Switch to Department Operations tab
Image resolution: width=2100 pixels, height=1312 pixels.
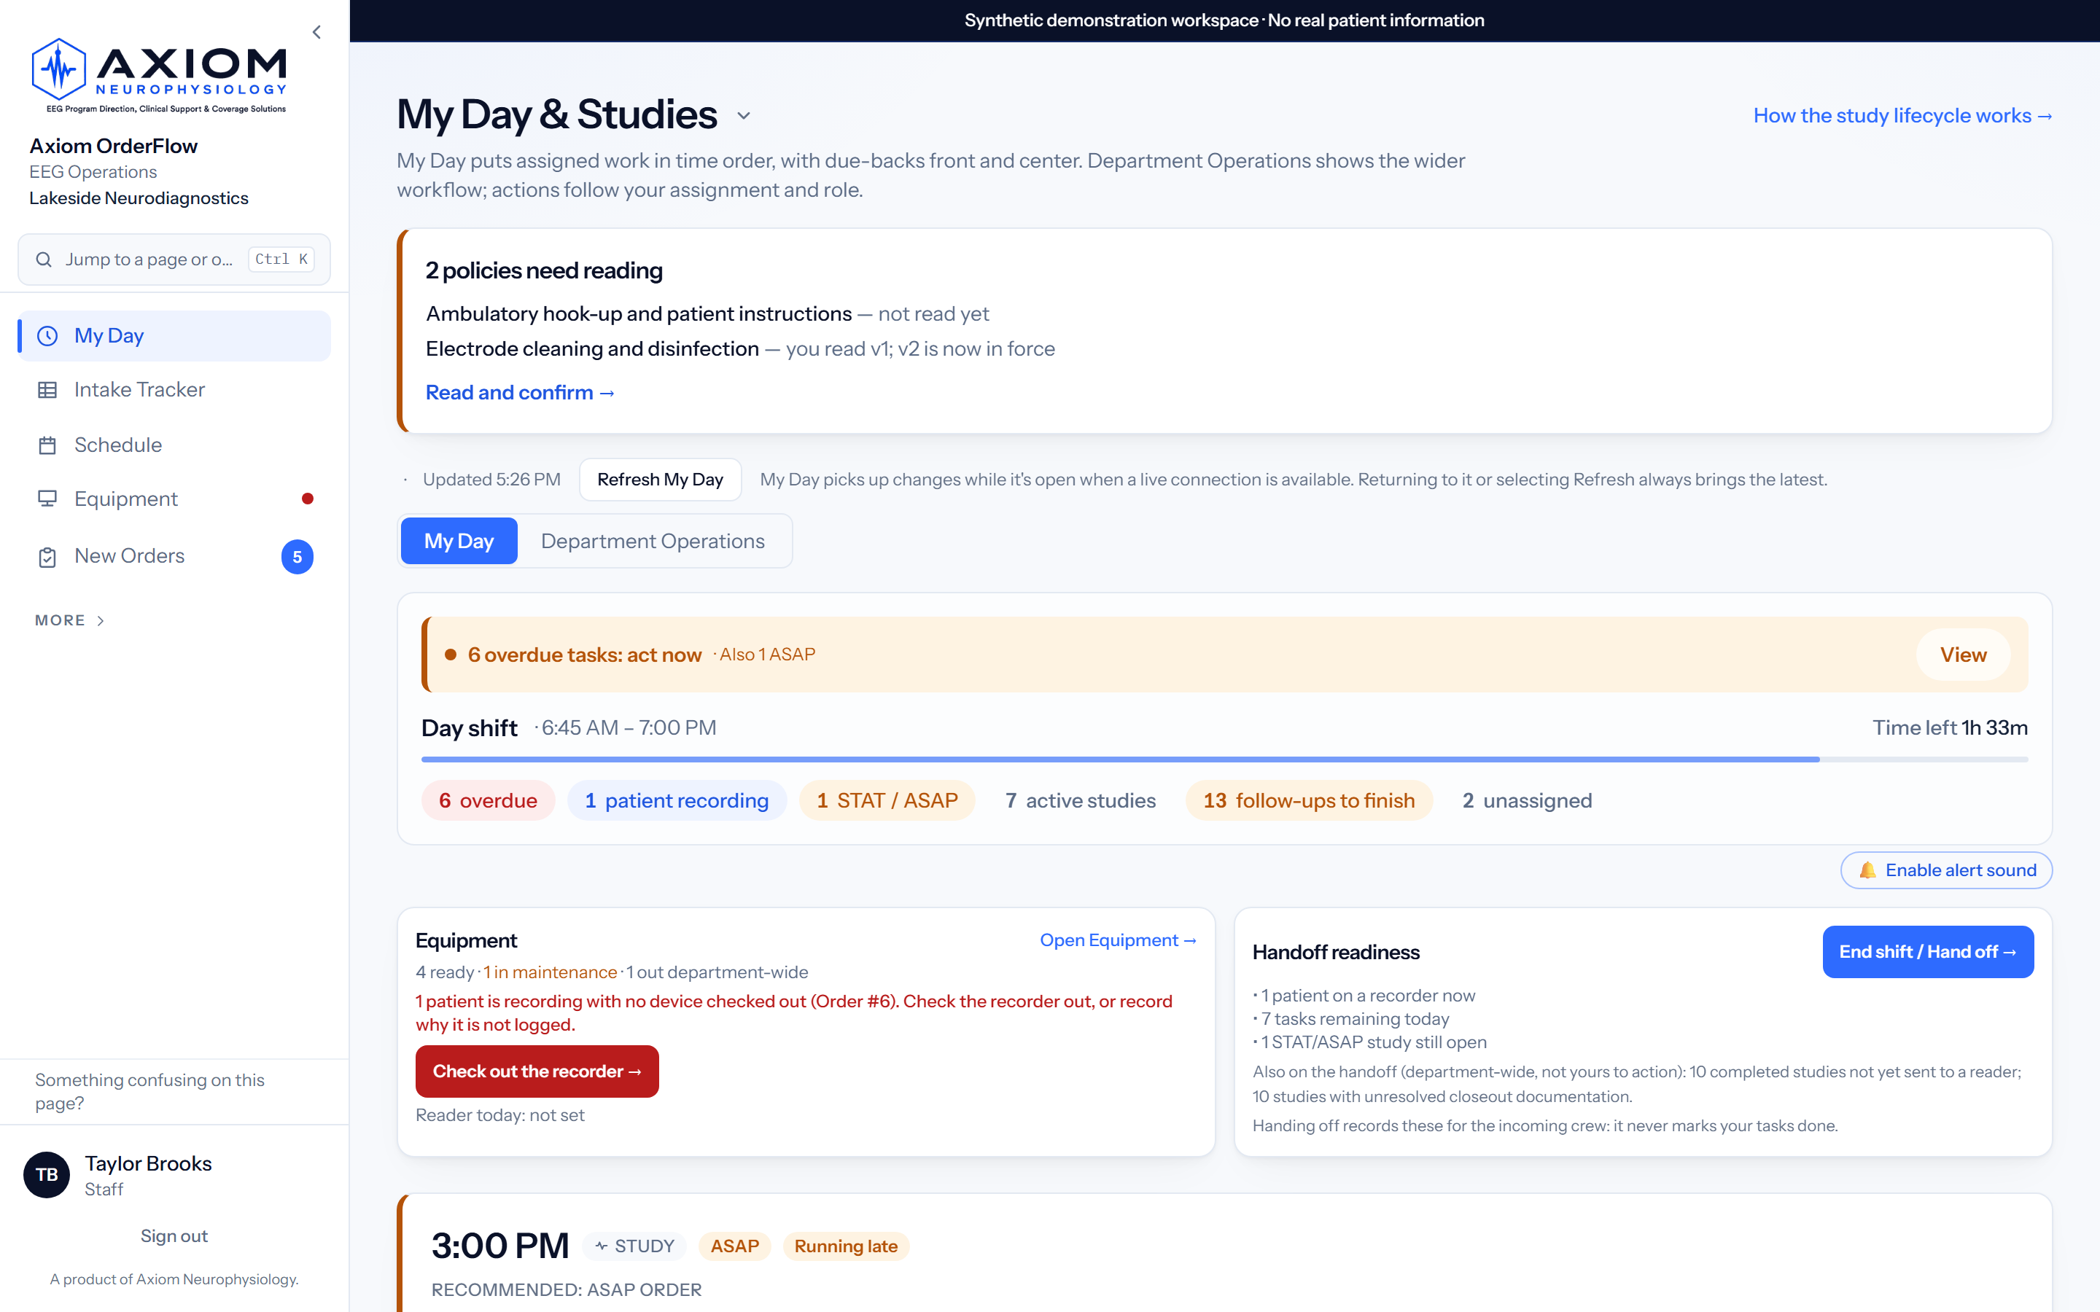pos(653,541)
